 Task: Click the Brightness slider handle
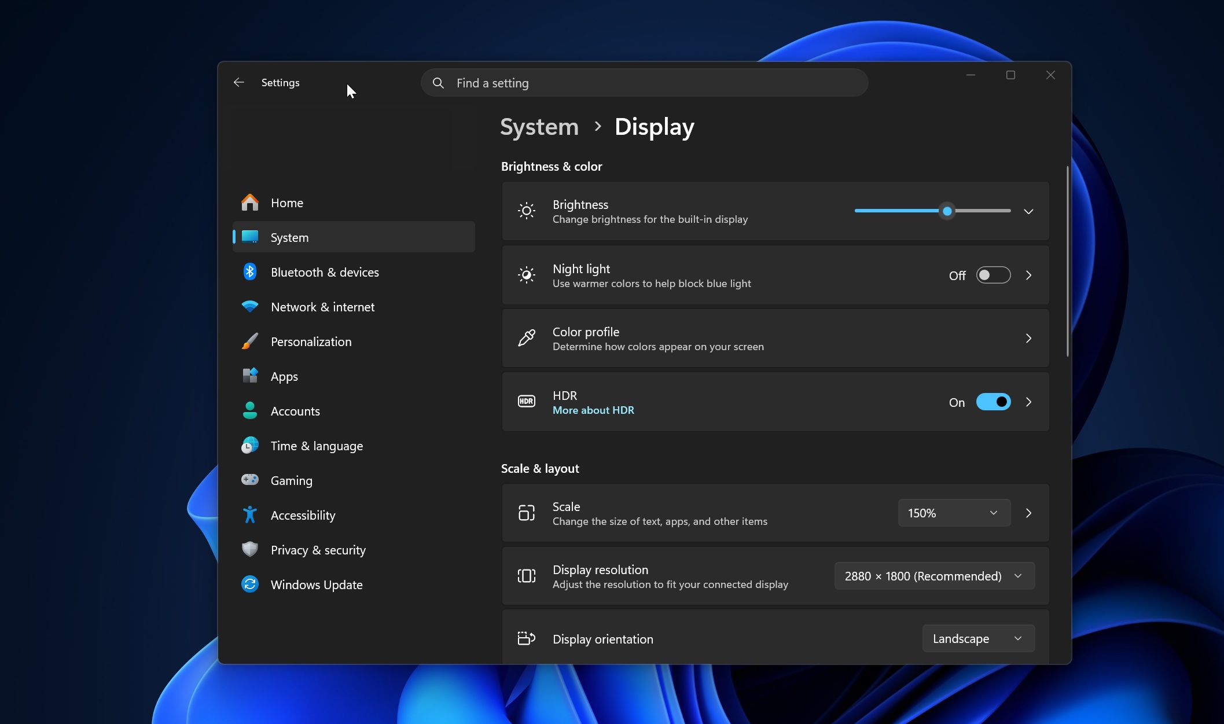pos(947,211)
